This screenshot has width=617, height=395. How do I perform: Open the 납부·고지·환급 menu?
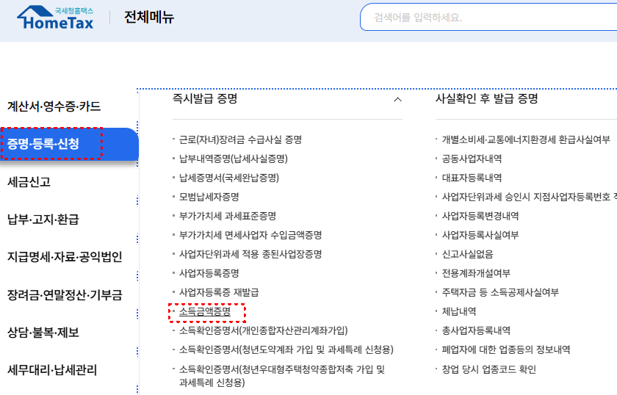(43, 219)
